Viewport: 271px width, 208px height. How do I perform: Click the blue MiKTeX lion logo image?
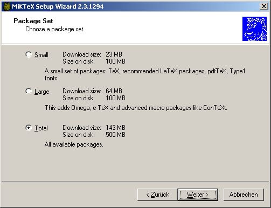click(254, 29)
